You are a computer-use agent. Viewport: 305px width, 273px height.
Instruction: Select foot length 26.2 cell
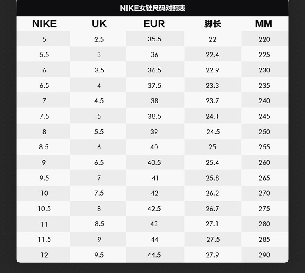[212, 193]
